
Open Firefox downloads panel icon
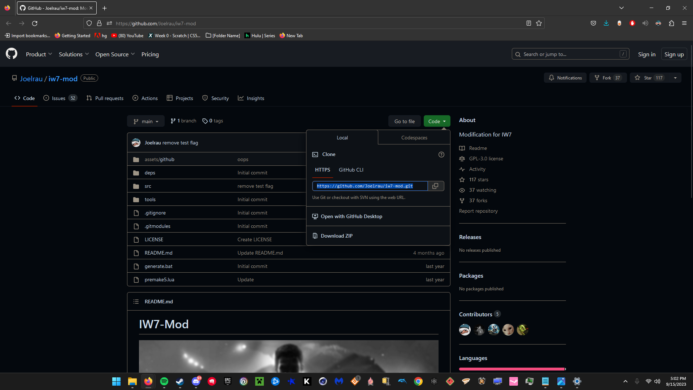(x=606, y=23)
